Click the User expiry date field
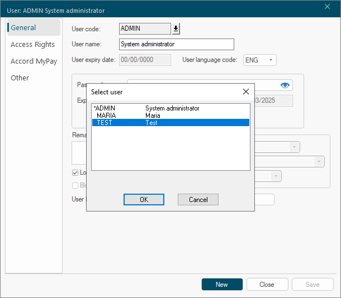This screenshot has width=341, height=298. click(x=145, y=60)
